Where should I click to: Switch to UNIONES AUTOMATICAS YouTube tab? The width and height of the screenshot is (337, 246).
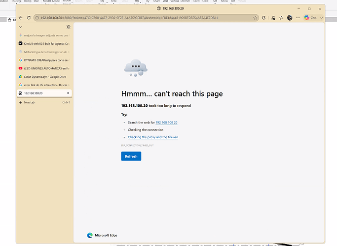pyautogui.click(x=44, y=68)
